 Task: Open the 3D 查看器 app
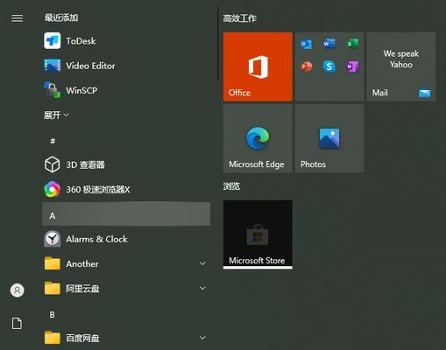(126, 164)
